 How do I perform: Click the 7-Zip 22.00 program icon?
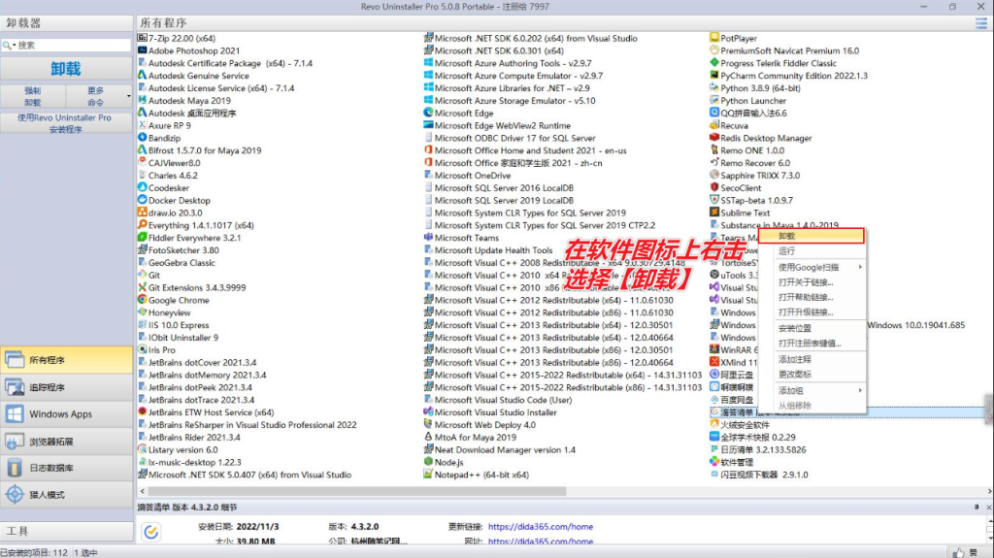point(143,38)
